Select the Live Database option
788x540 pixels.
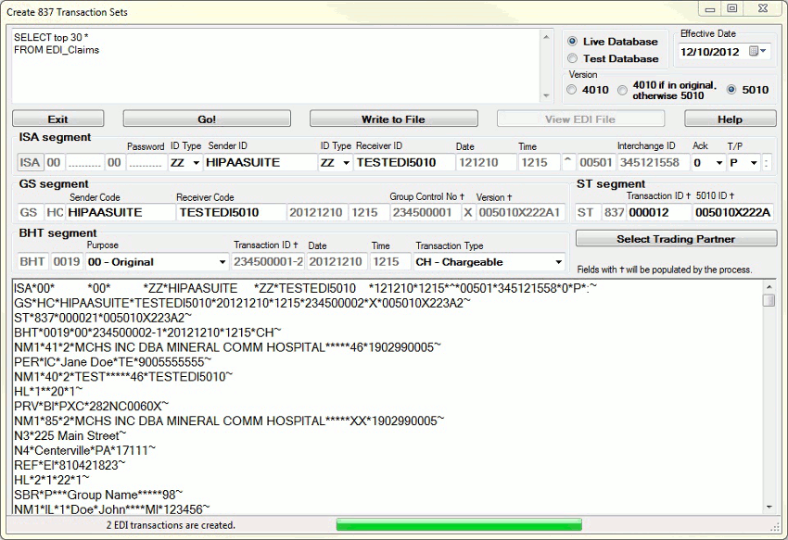572,41
